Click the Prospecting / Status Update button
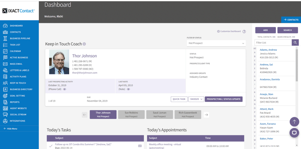This screenshot has height=149, width=301. pyautogui.click(x=223, y=99)
